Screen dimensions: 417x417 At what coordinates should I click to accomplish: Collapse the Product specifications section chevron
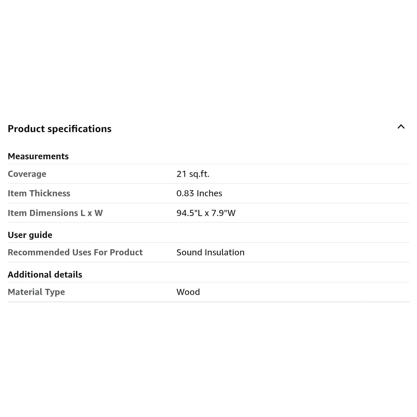(401, 127)
